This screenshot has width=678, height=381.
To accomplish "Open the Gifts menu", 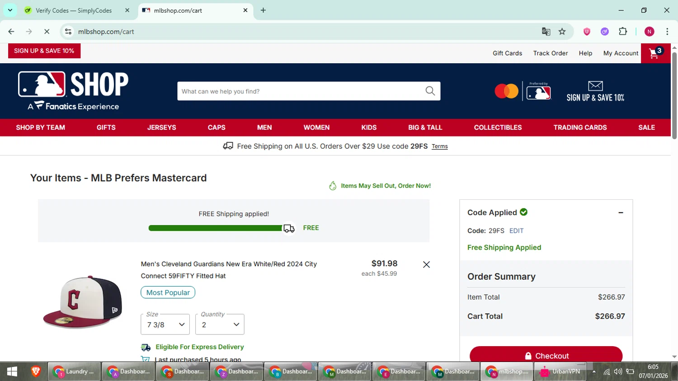I will 106,127.
